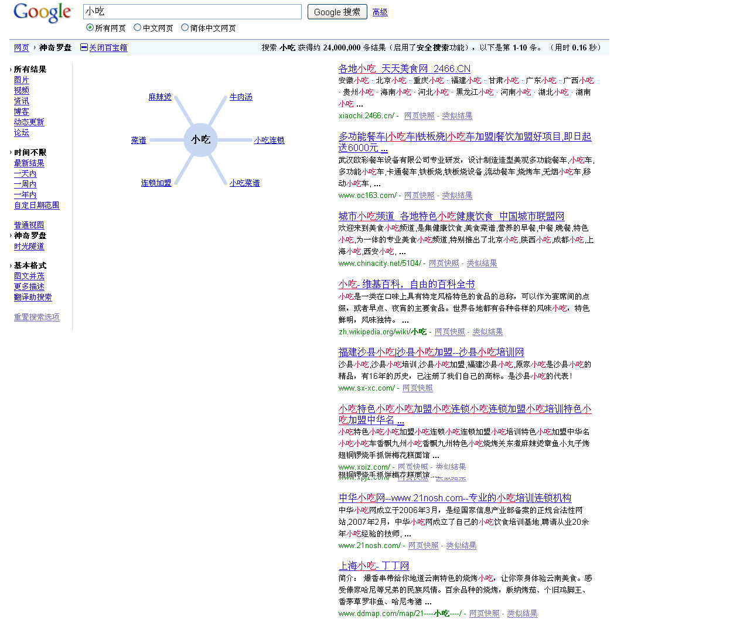Limit results to 一周内
The width and height of the screenshot is (740, 619).
(25, 184)
